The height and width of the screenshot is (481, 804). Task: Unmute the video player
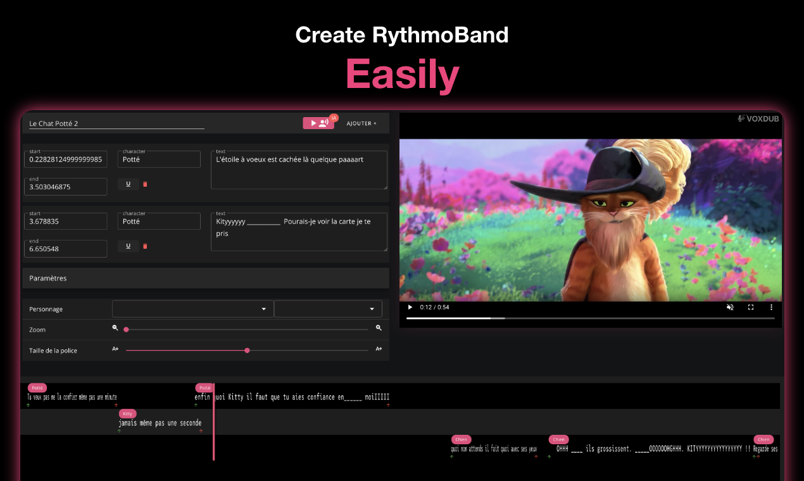point(730,307)
